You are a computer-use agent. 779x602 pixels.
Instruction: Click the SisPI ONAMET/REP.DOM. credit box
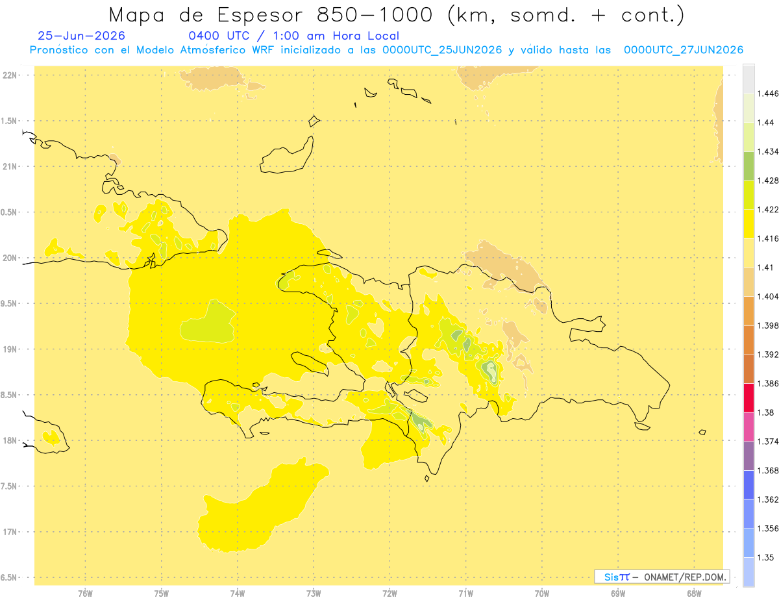[x=662, y=577]
